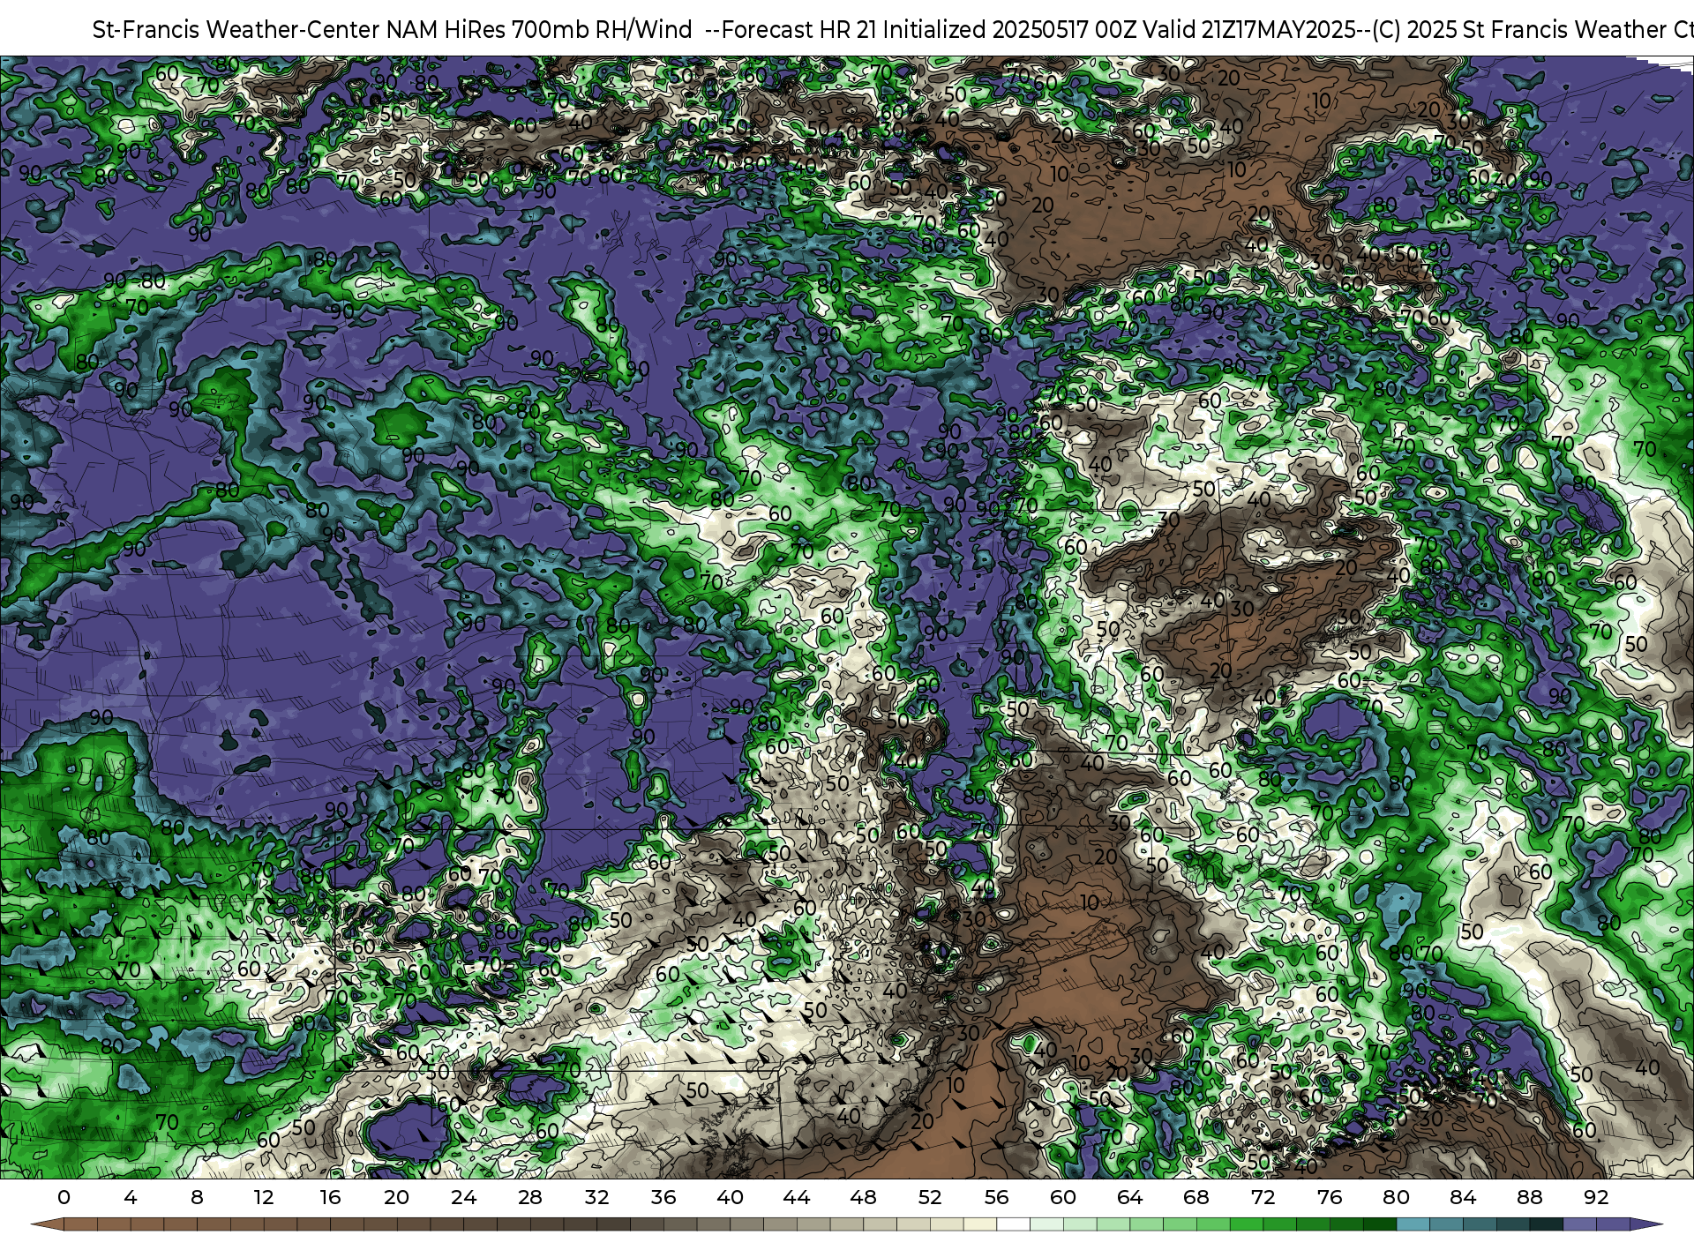Viewport: 1694px width, 1235px height.
Task: Click the colorbar label '64'
Action: tap(1129, 1197)
